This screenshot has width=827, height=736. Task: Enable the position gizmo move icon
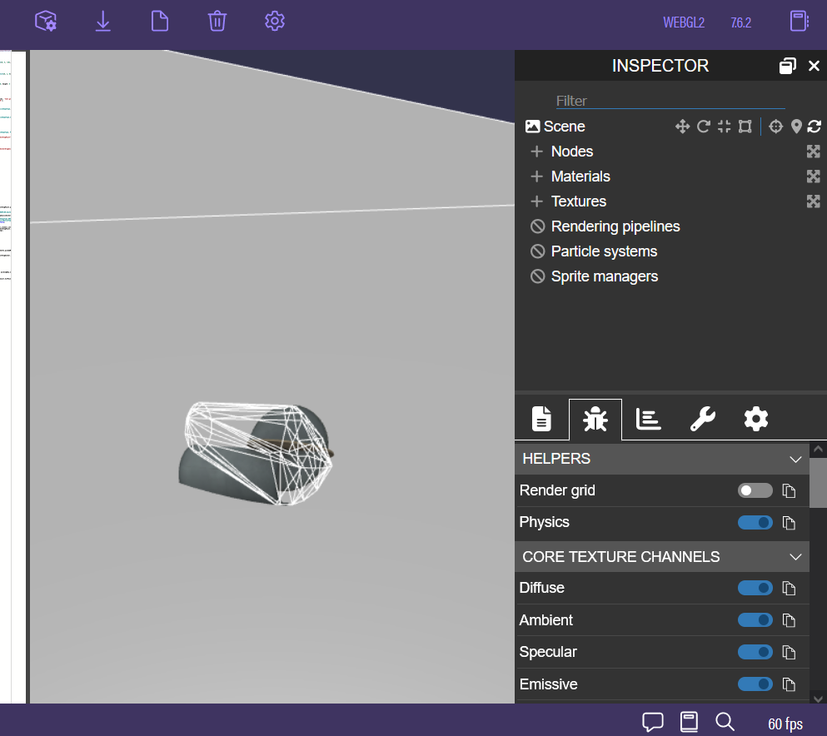[682, 127]
